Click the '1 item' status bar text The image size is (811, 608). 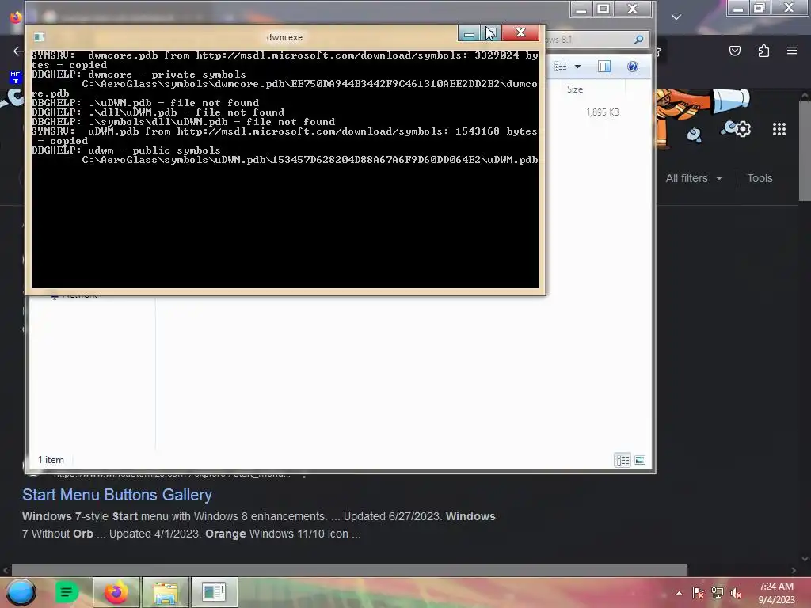(x=51, y=460)
